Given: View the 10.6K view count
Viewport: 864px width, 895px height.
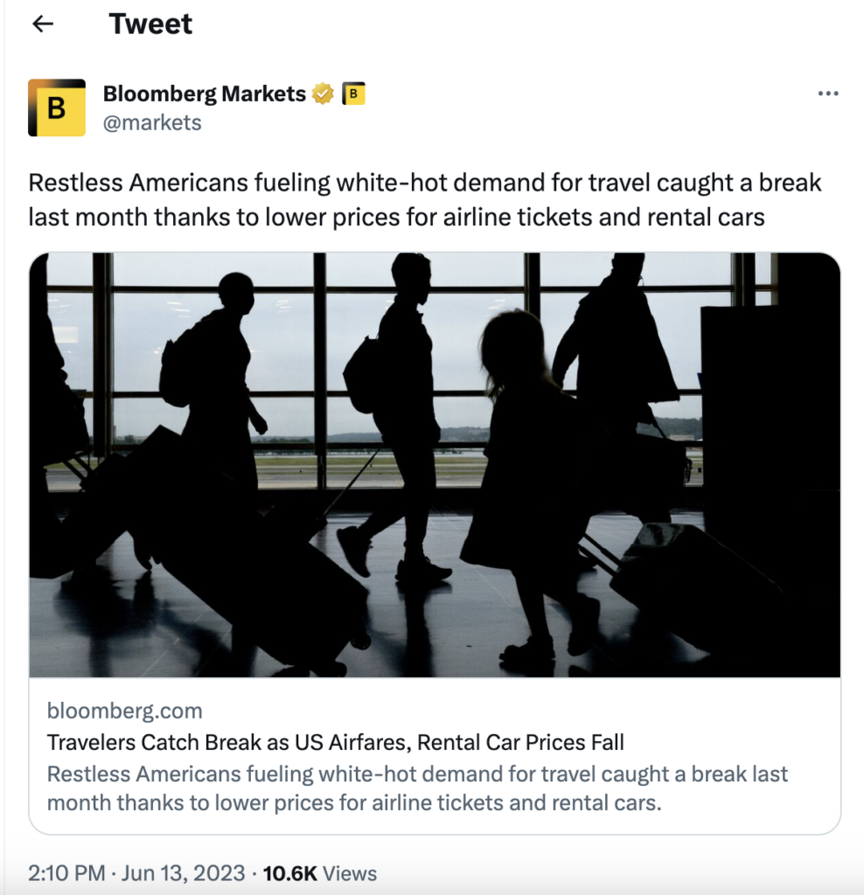Looking at the screenshot, I should (289, 873).
